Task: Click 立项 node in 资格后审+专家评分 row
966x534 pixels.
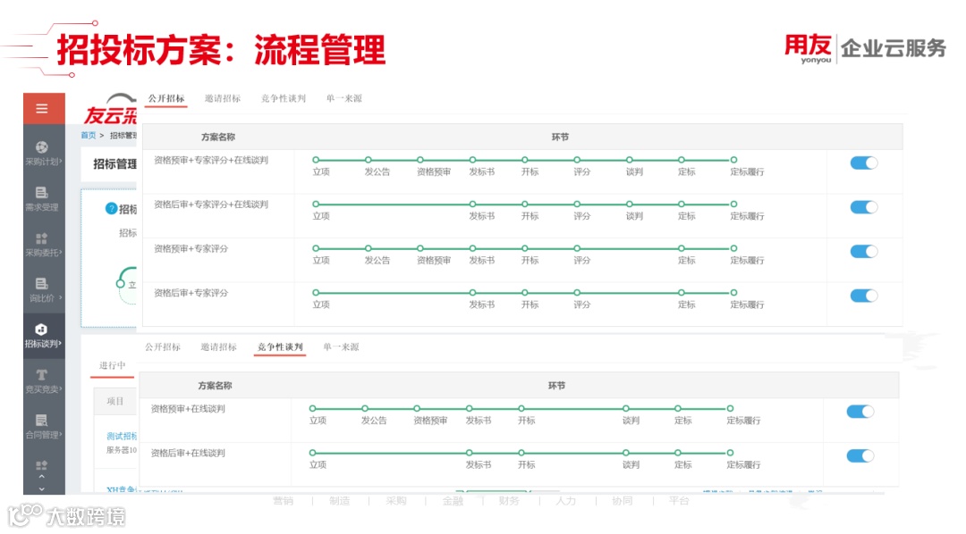Action: point(316,293)
